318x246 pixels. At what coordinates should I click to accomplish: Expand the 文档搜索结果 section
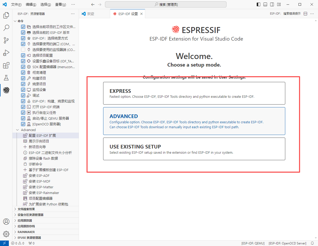coord(45,209)
